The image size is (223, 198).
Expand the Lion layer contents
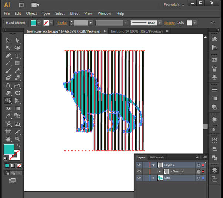coord(153,178)
